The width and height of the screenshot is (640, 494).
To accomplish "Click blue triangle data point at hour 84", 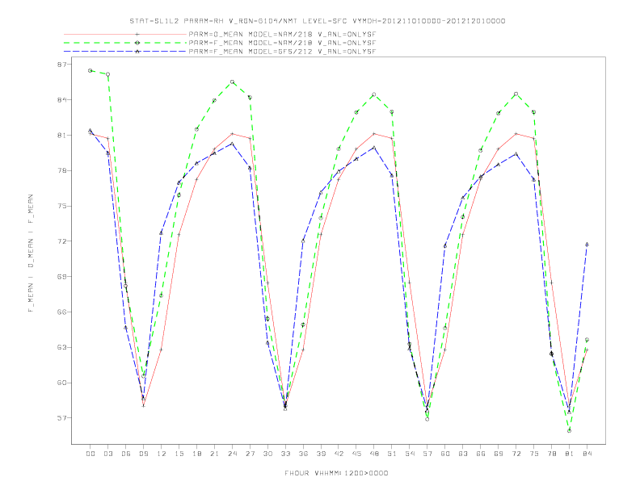I will point(587,245).
